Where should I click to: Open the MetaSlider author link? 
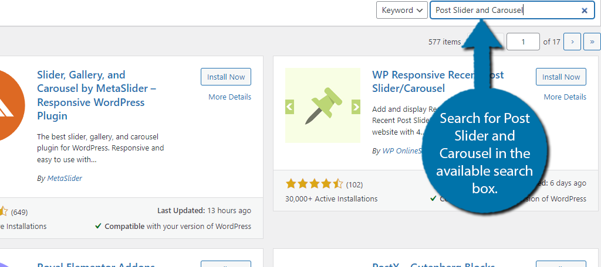65,178
